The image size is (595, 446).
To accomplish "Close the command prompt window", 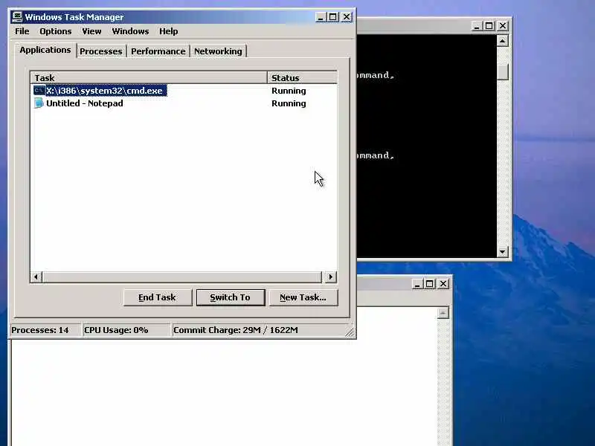I will pos(503,26).
